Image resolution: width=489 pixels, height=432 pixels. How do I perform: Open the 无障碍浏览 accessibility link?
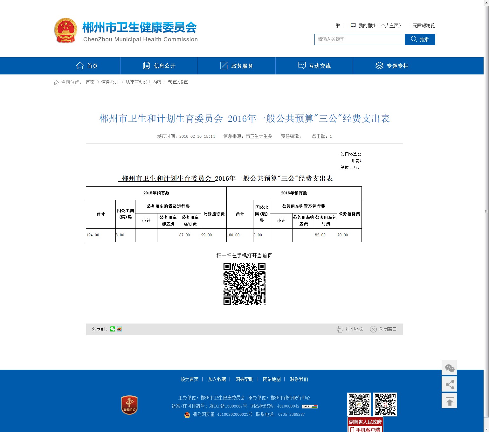(424, 25)
